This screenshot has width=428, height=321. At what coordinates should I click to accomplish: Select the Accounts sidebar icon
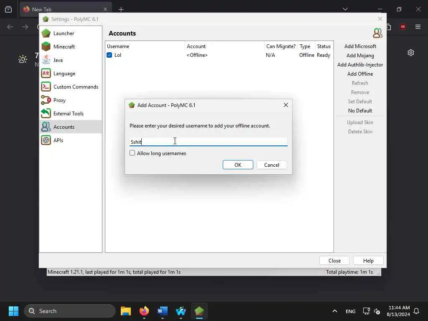(46, 127)
